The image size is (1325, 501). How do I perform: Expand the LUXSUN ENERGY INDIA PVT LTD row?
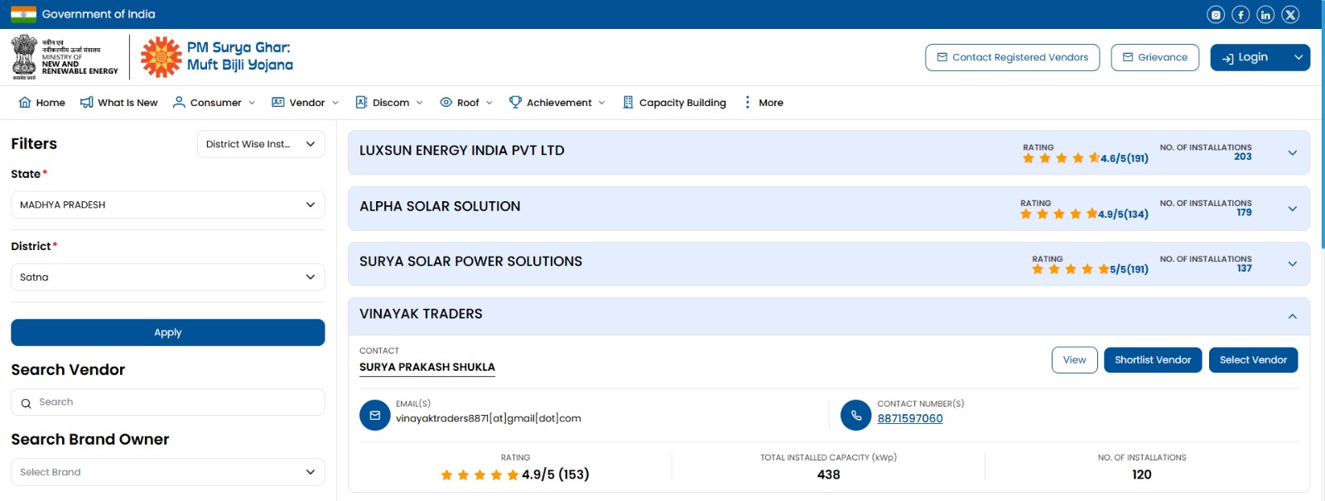[x=1293, y=152]
